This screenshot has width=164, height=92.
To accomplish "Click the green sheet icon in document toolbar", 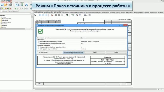I will tap(73, 15).
